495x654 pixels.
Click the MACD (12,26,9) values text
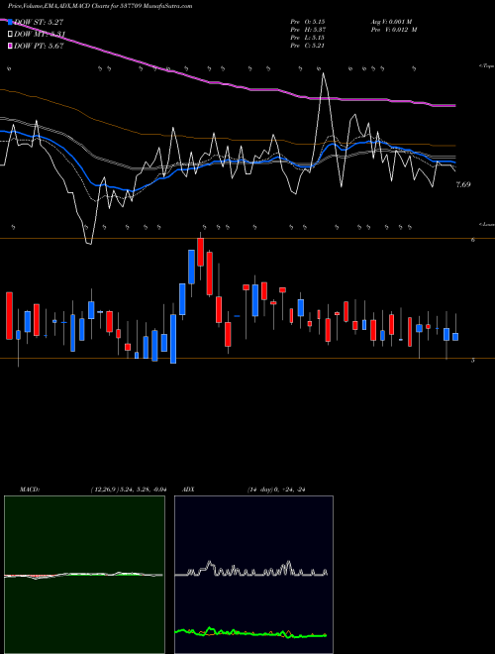129,490
